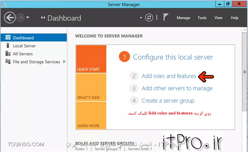Click the All Servers icon
This screenshot has width=248, height=152.
[x=8, y=54]
